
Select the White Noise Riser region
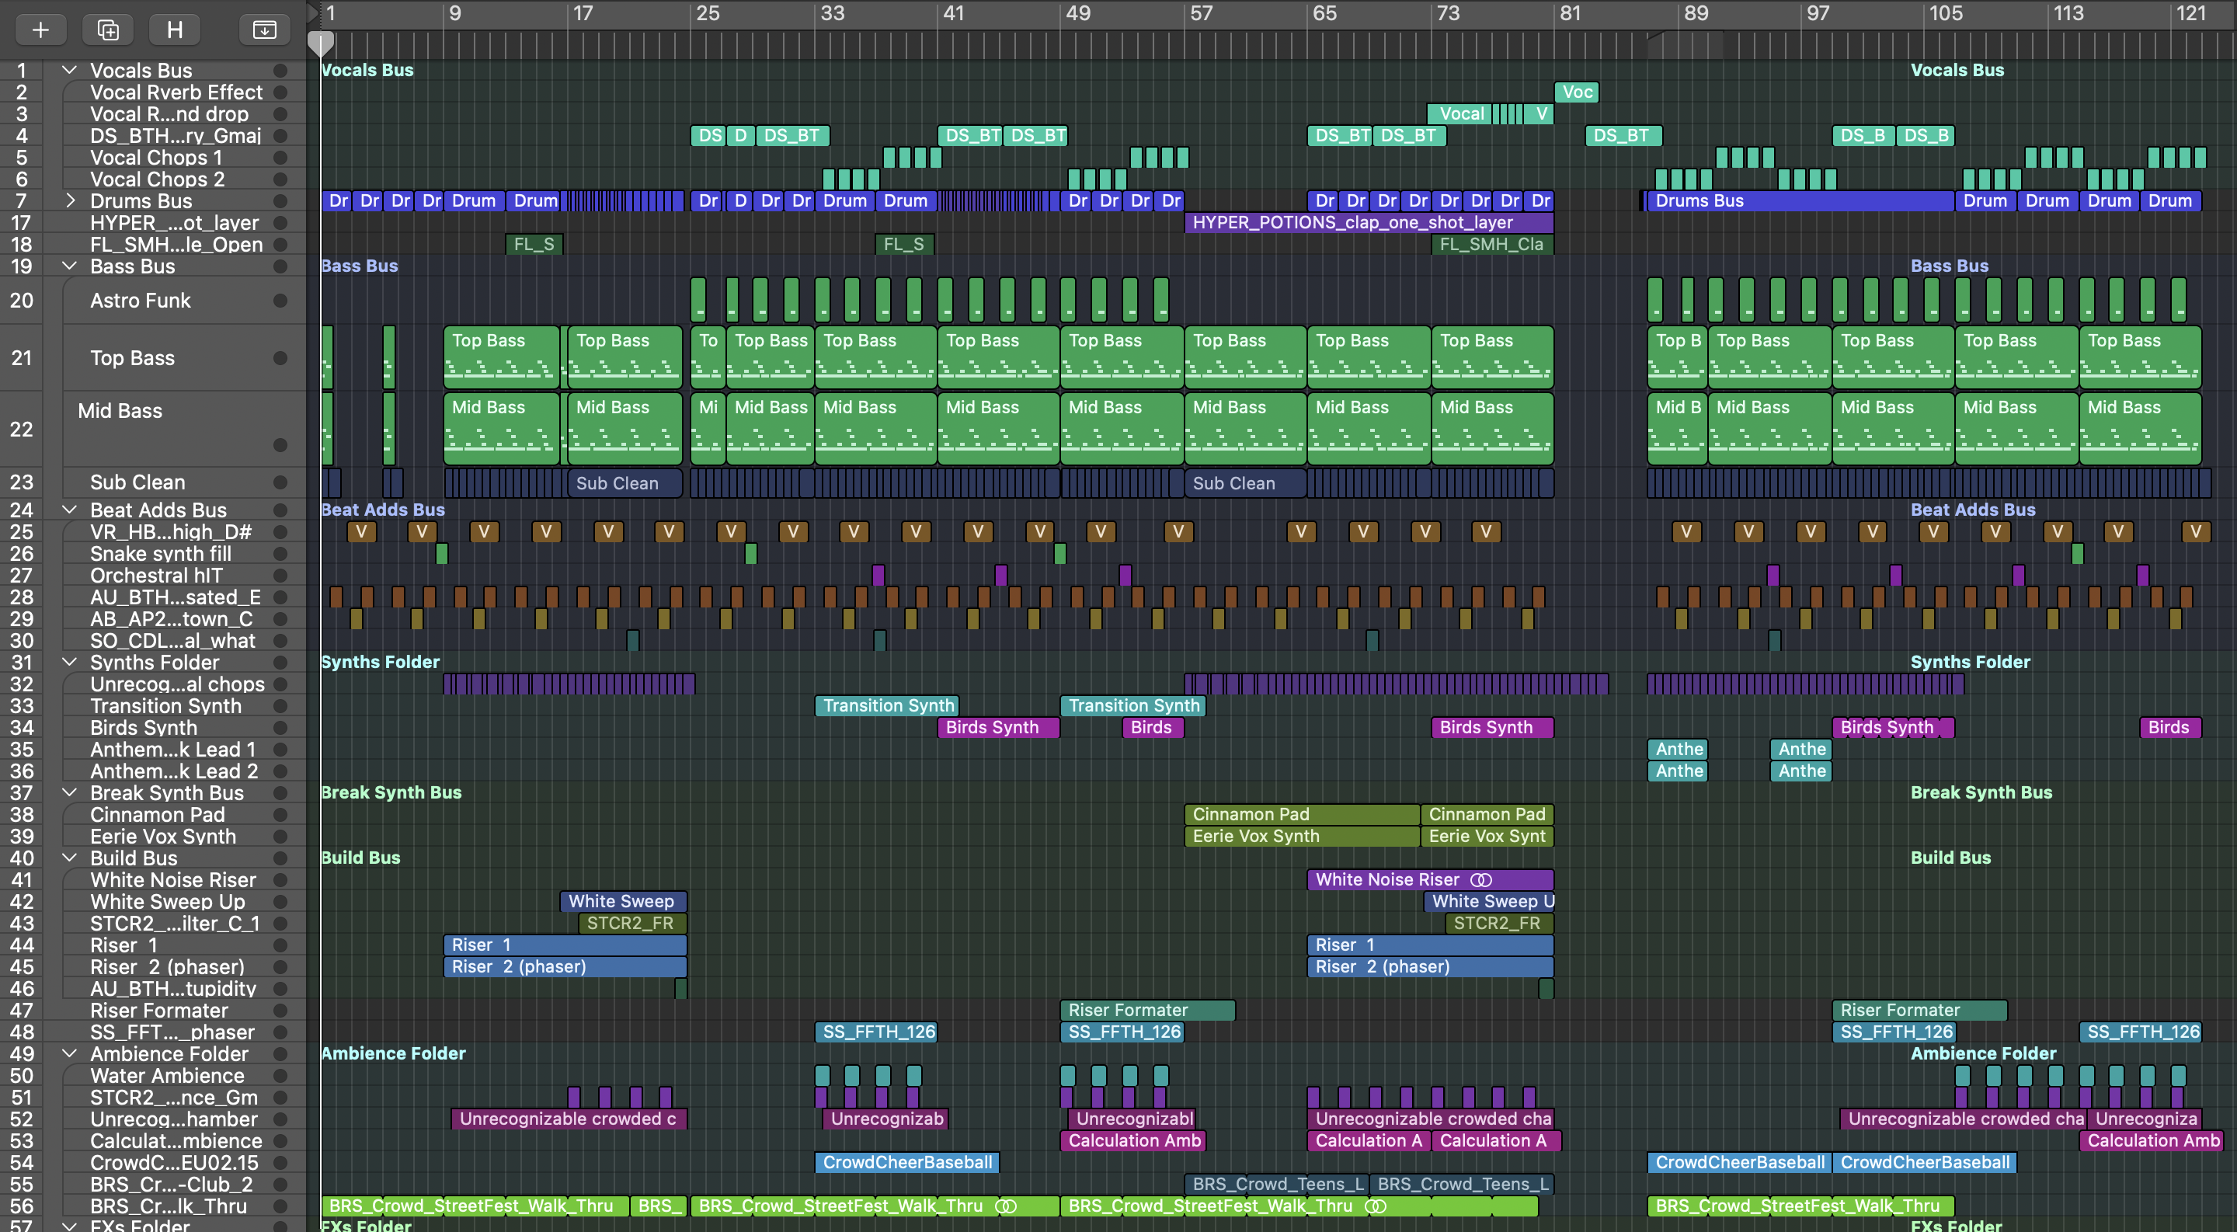click(1430, 879)
